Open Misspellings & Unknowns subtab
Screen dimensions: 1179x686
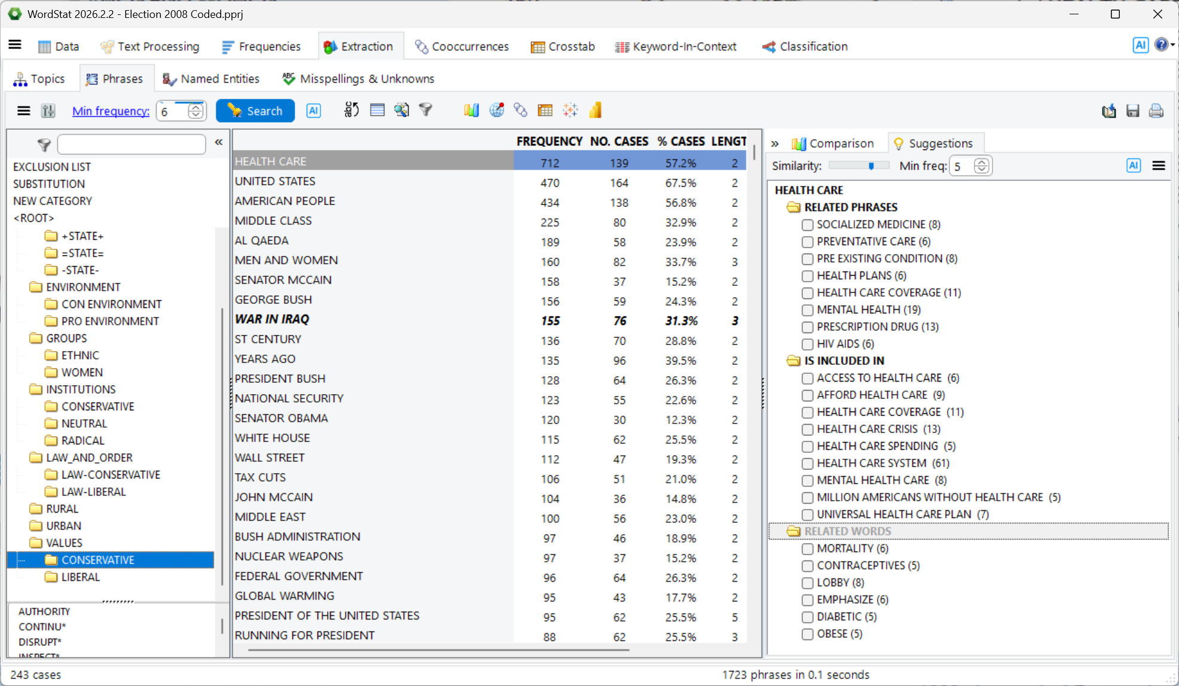[x=358, y=79]
